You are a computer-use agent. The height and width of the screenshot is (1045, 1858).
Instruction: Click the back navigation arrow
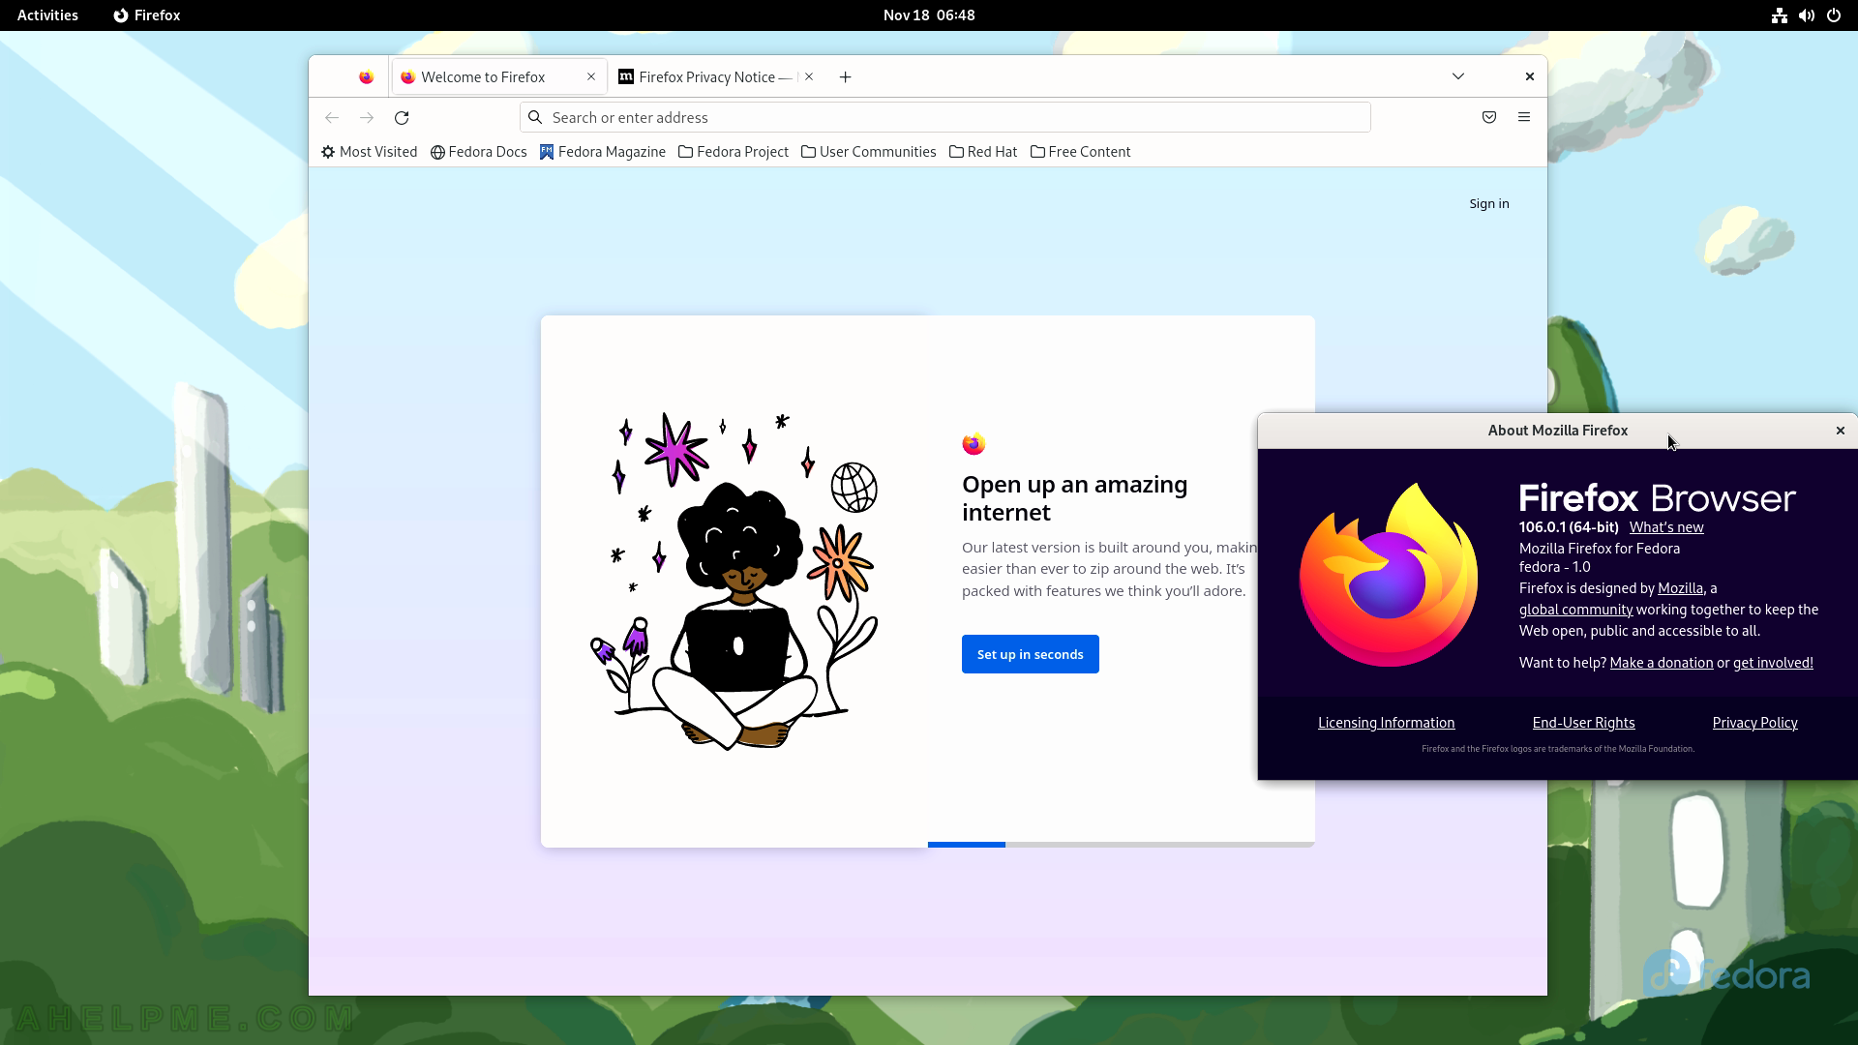(x=332, y=117)
